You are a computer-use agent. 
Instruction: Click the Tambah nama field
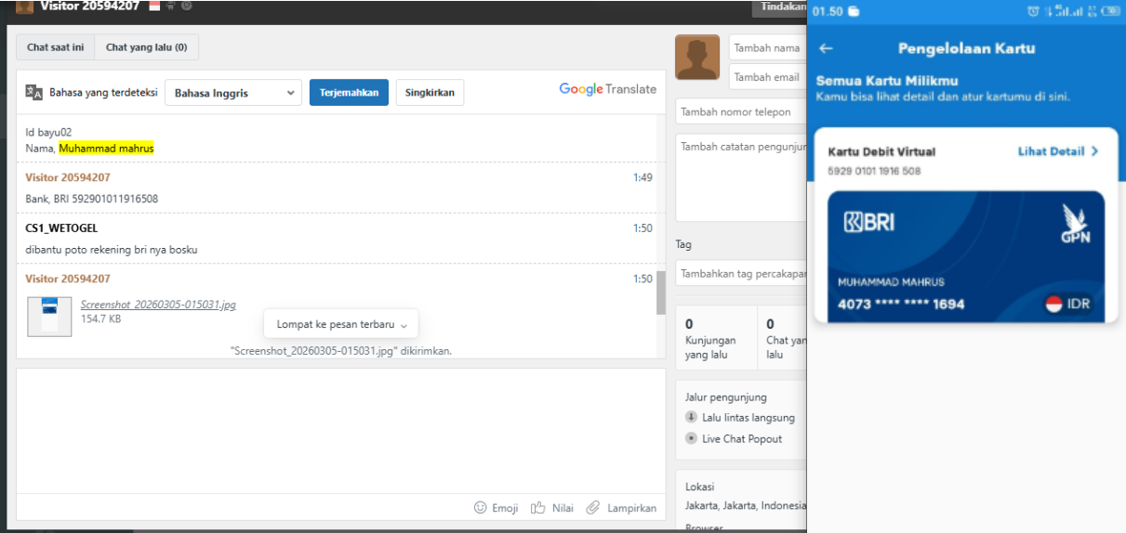(x=768, y=48)
